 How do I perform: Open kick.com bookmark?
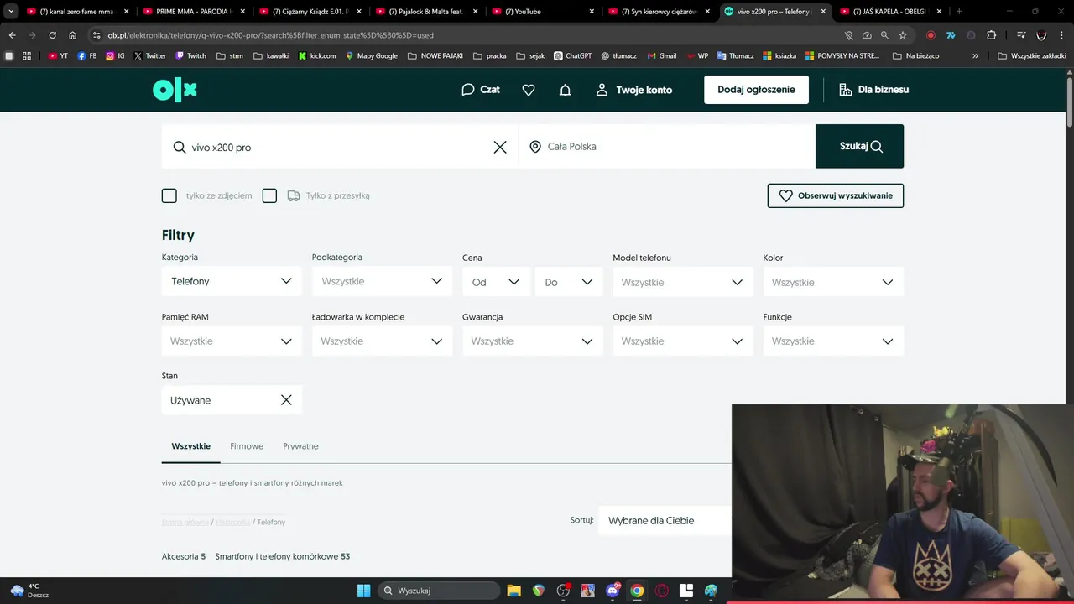317,55
